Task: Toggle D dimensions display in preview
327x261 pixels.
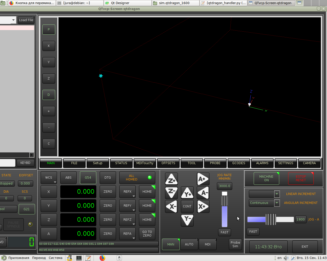Action: click(x=49, y=95)
